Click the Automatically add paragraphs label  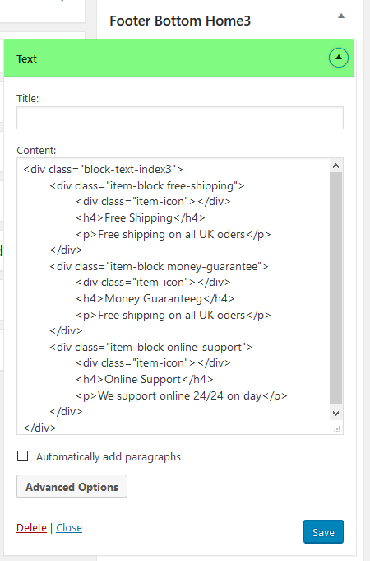pyautogui.click(x=109, y=457)
